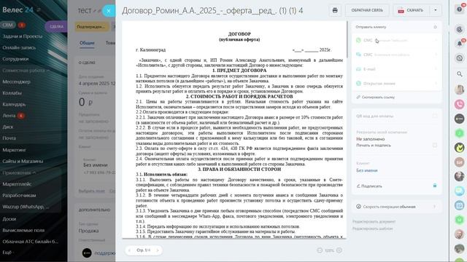The image size is (467, 262).
Task: Click the PDF icon on Скачать button
Action: 401,11
